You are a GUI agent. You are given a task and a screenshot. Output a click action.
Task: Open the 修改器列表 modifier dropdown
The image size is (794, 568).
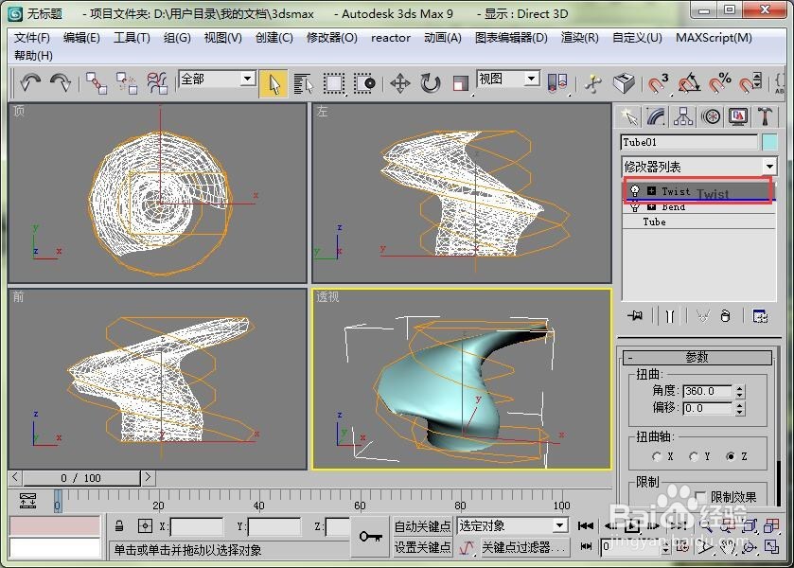pyautogui.click(x=697, y=166)
